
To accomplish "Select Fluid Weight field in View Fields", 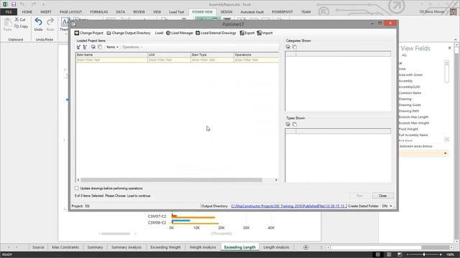I will click(x=408, y=129).
